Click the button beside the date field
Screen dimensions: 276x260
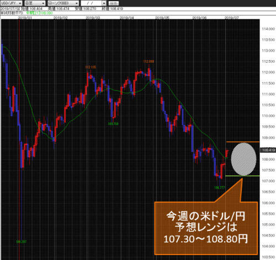point(114,3)
